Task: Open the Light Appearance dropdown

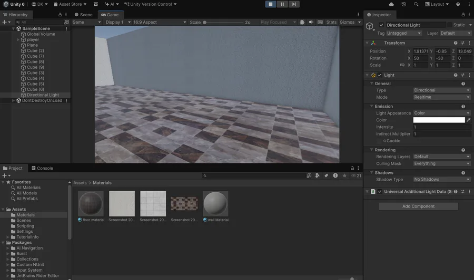Action: [x=442, y=113]
